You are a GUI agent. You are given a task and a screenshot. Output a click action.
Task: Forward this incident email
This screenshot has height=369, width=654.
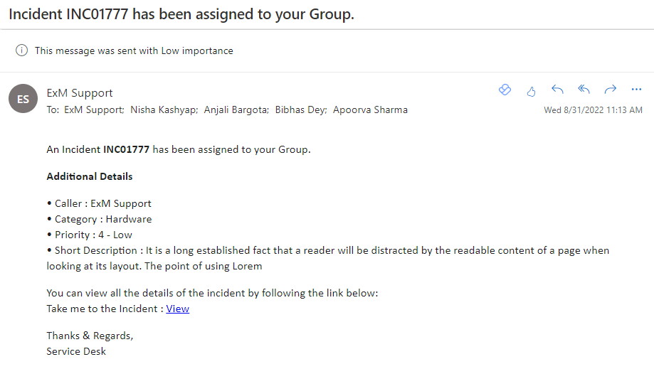pos(610,89)
